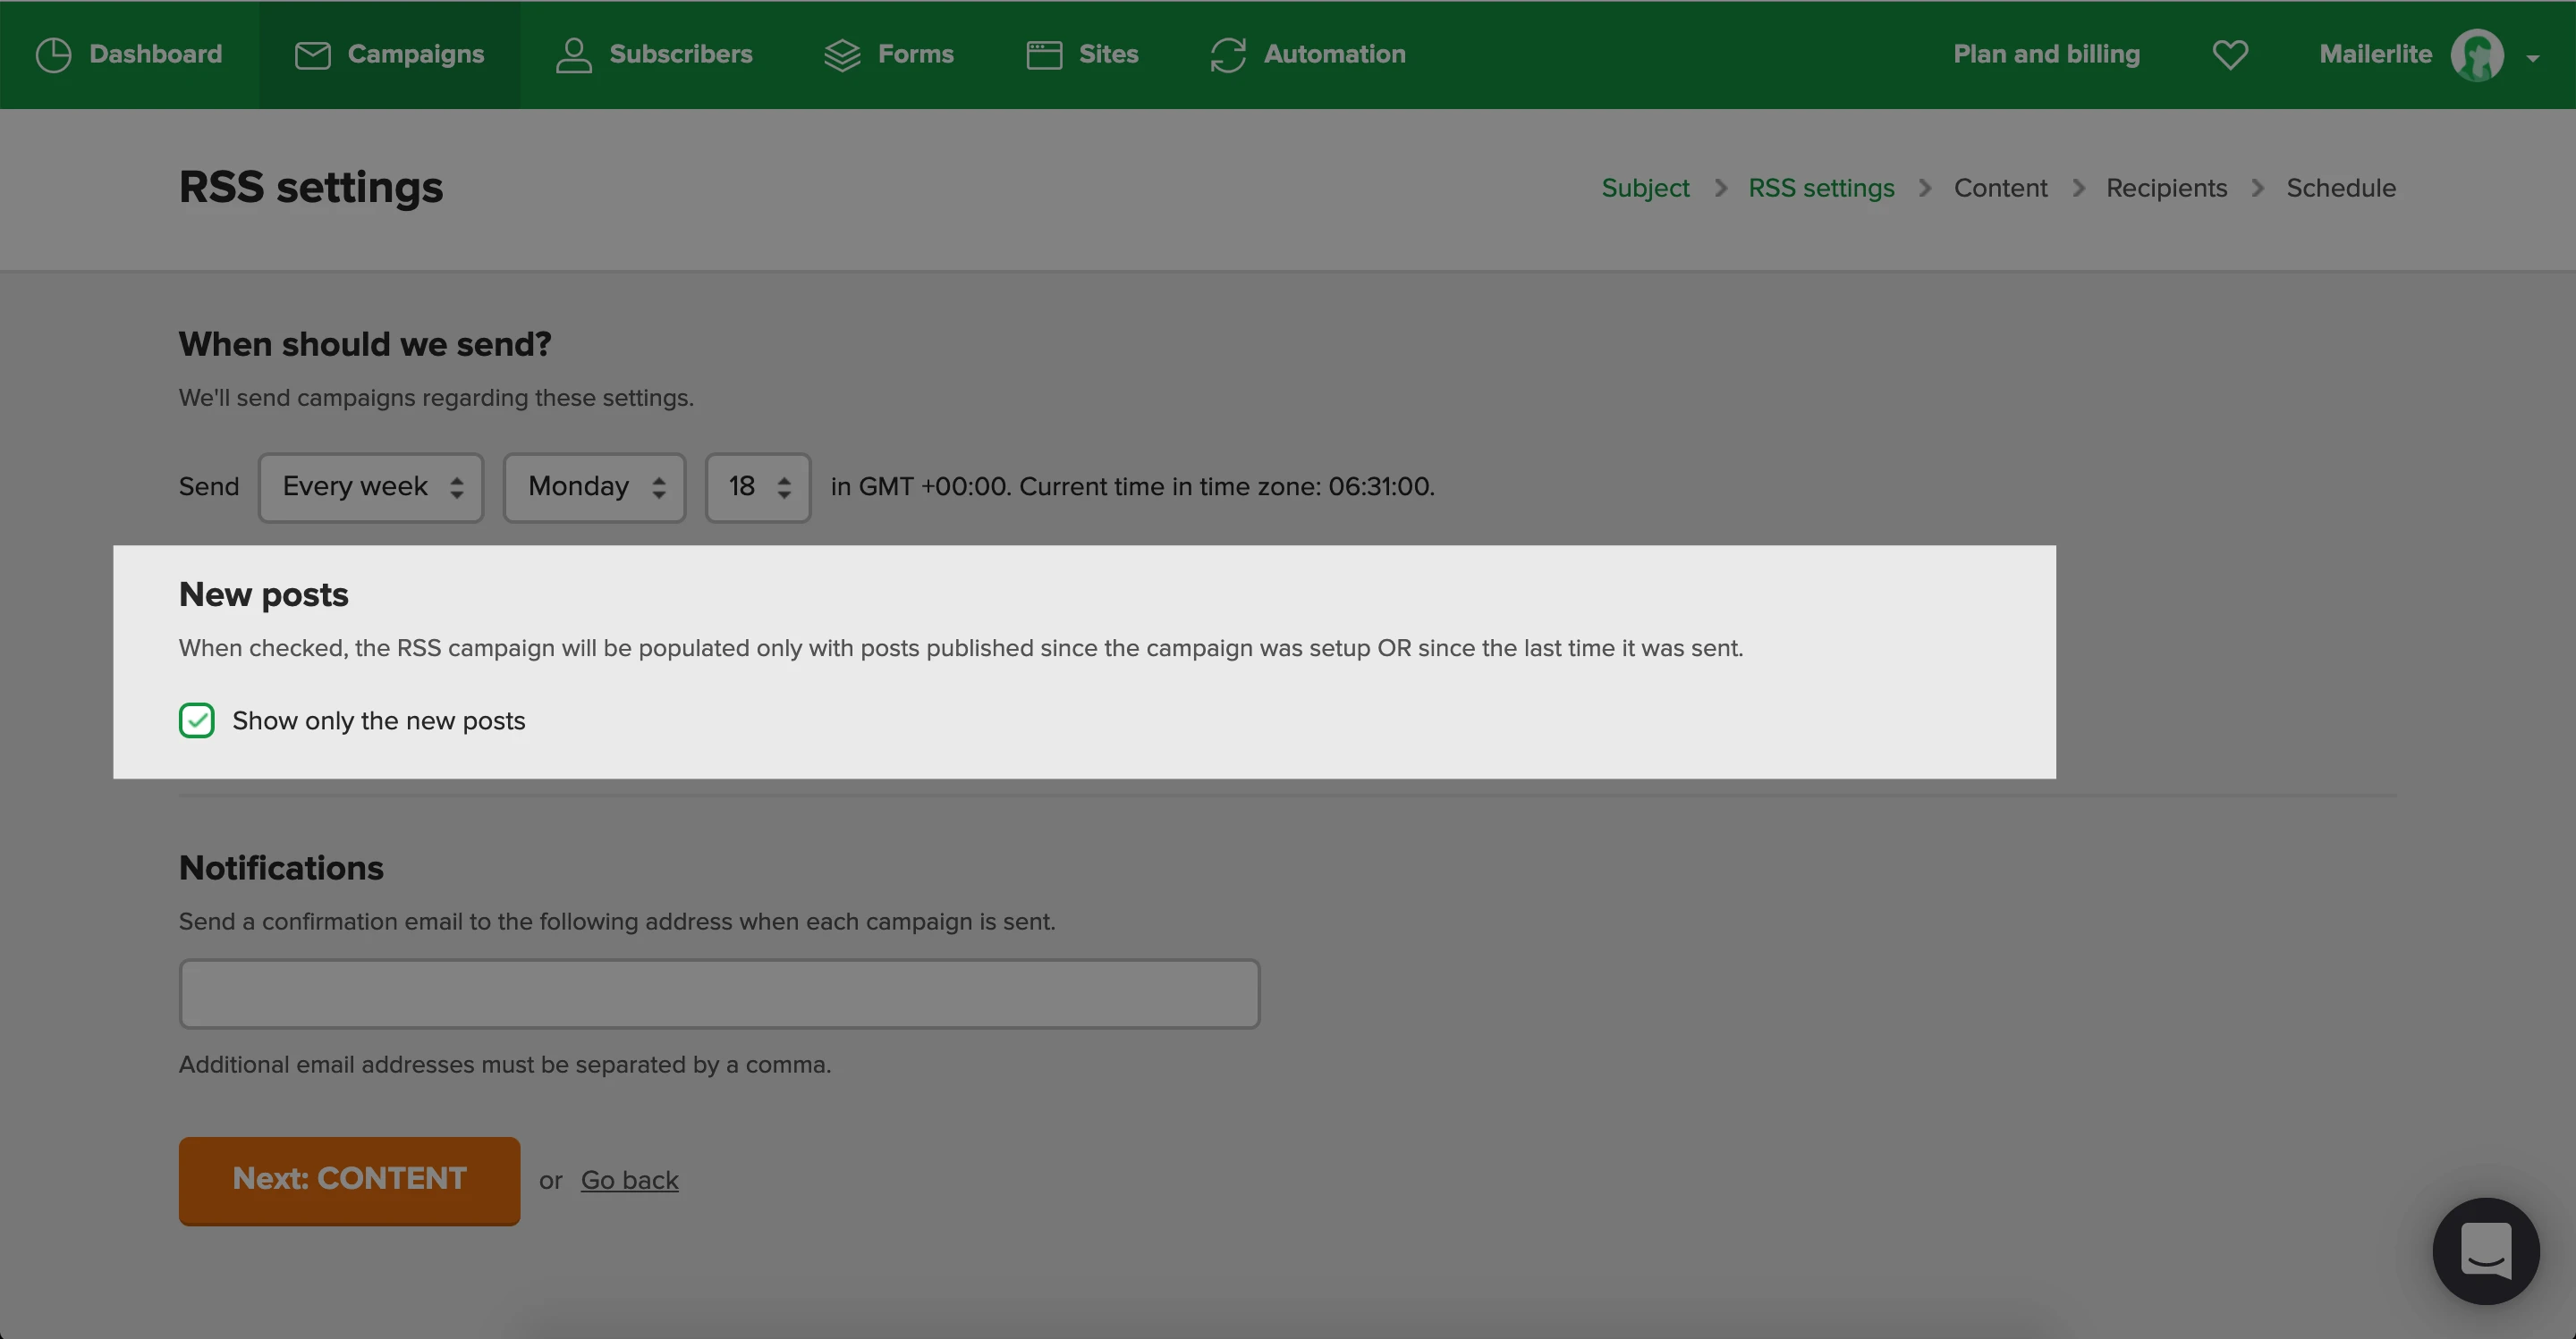Image resolution: width=2576 pixels, height=1339 pixels.
Task: Click the Campaigns envelope icon
Action: 312,55
